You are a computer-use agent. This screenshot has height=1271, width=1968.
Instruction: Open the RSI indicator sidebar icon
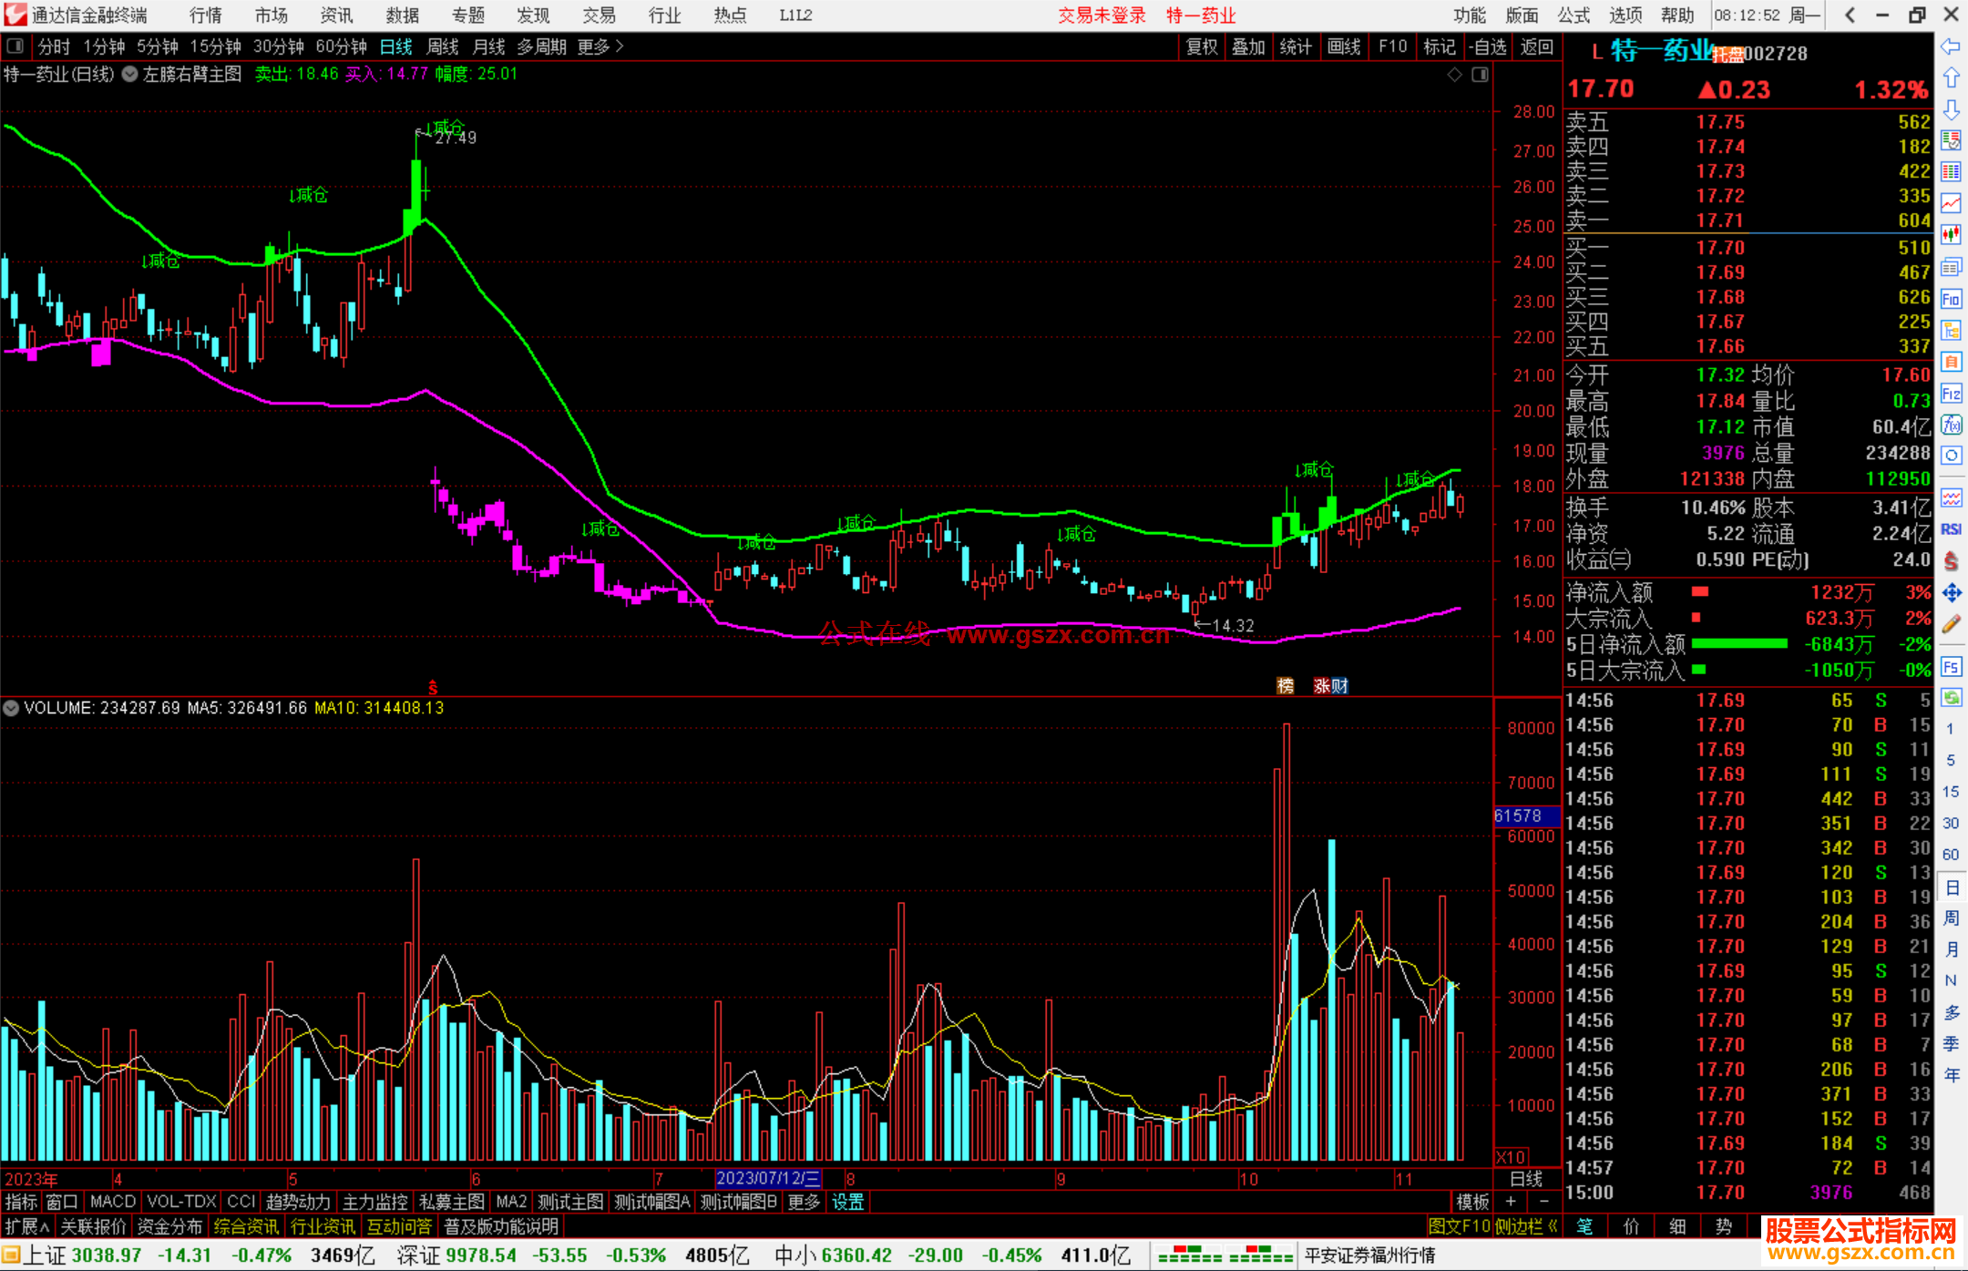1951,529
